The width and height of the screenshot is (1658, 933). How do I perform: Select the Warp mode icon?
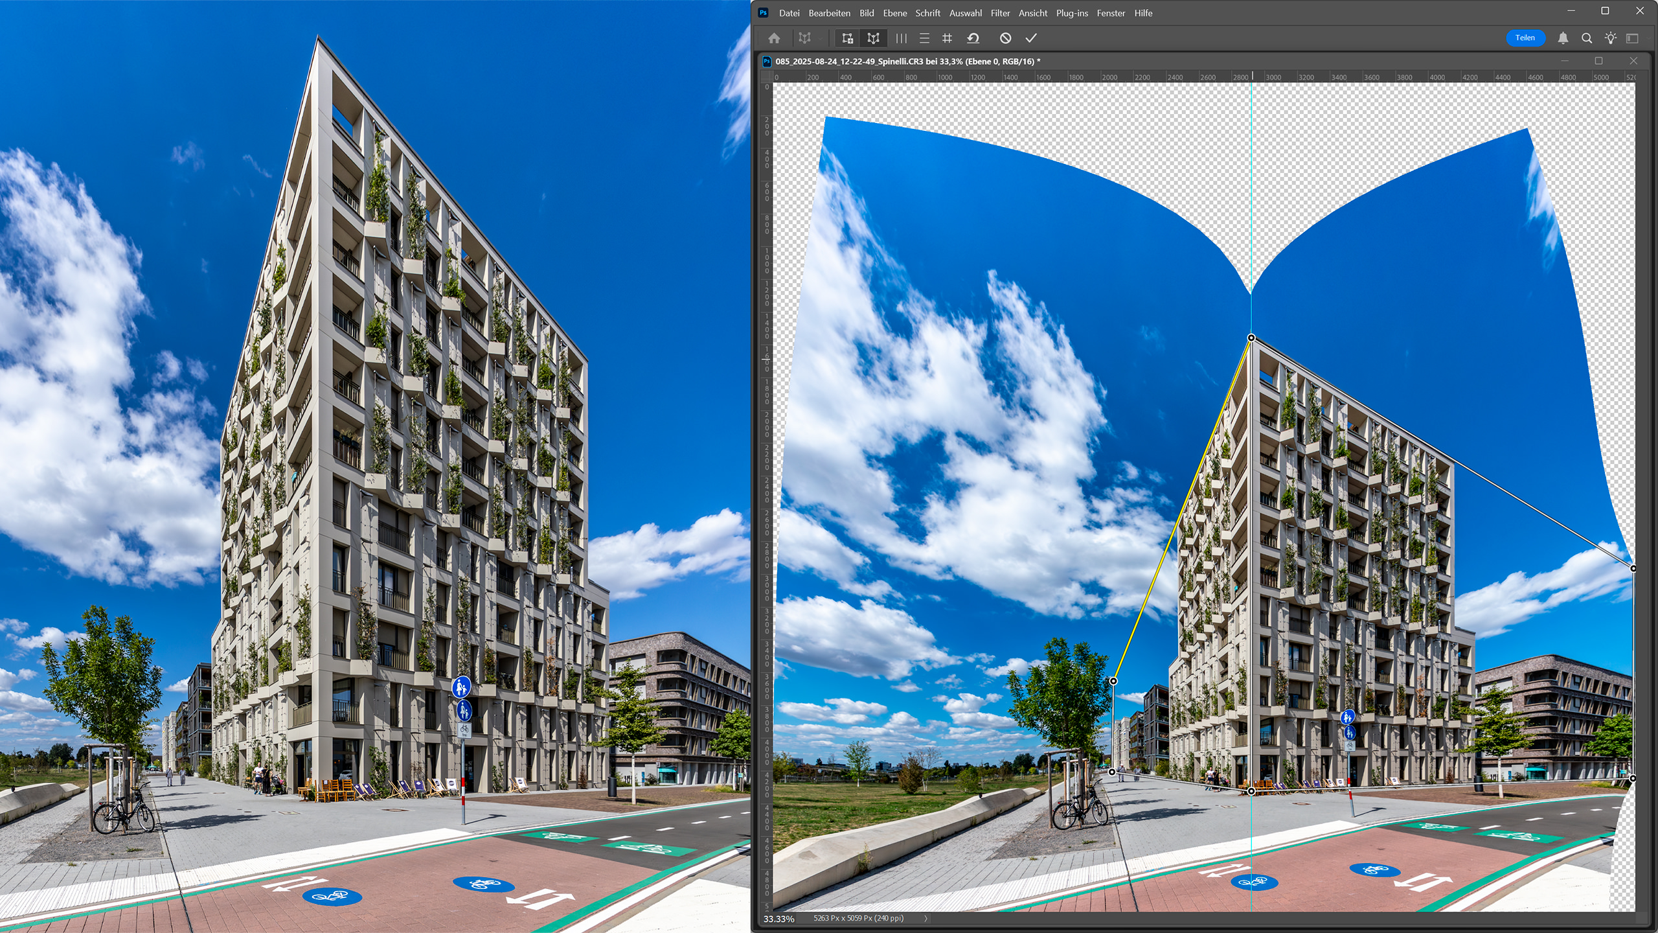click(873, 38)
